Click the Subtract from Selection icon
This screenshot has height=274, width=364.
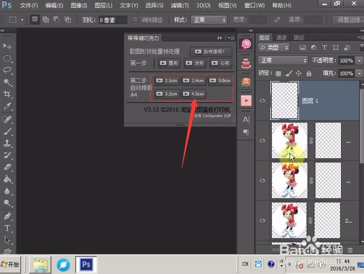[x=57, y=20]
